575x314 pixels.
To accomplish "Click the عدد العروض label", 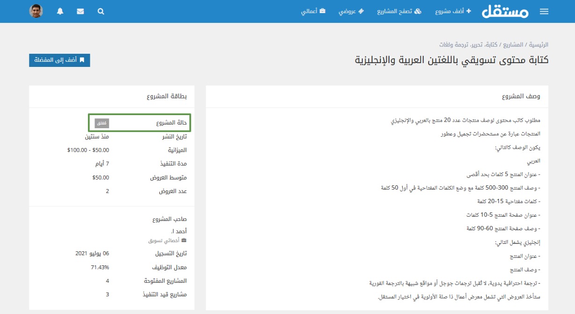I will click(172, 191).
